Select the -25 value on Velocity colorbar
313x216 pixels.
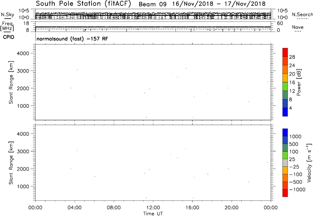tap(294, 167)
